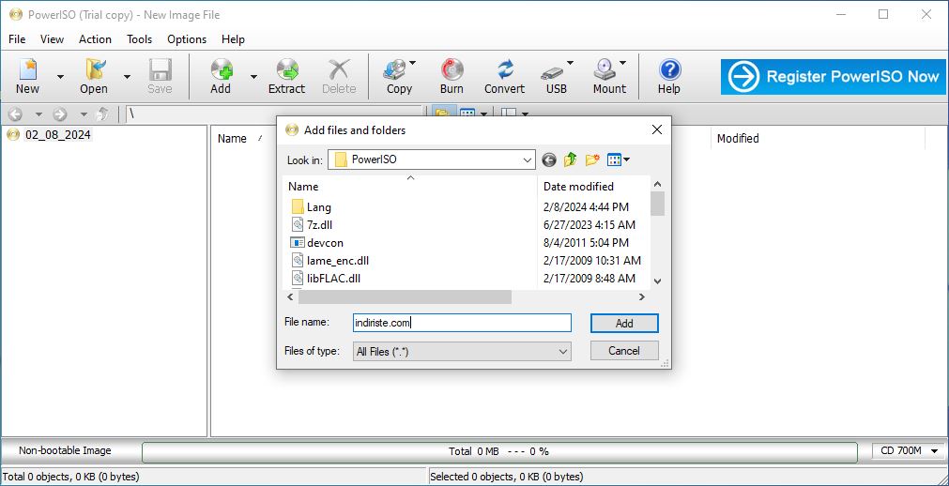Click the Help toolbar icon
This screenshot has width=949, height=486.
668,76
